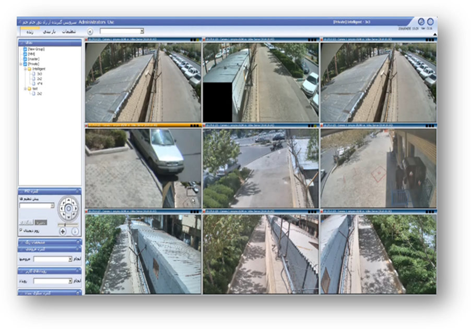Click the PTZ up-left diagonal arrow
Image resolution: width=471 pixels, height=329 pixels.
point(63,202)
